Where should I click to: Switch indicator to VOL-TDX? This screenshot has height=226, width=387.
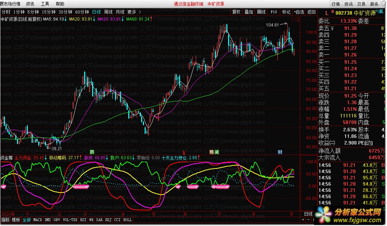(x=70, y=220)
